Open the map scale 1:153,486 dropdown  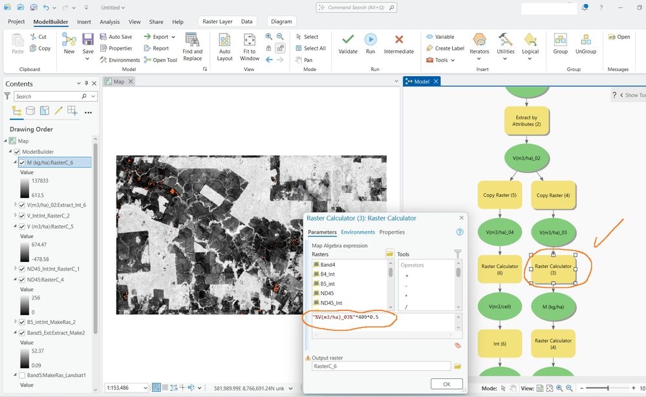[x=145, y=388]
